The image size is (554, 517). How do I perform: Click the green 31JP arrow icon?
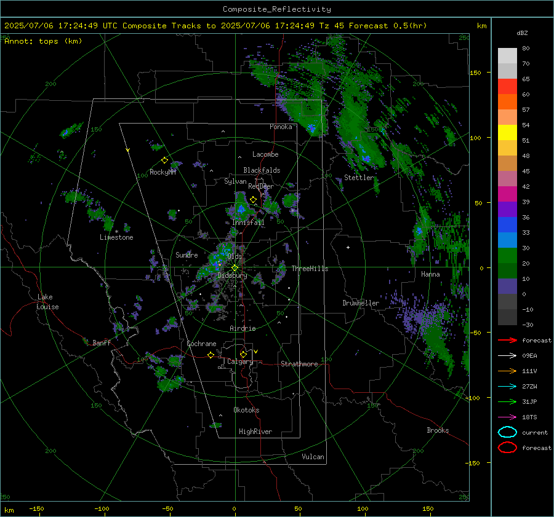coord(507,401)
